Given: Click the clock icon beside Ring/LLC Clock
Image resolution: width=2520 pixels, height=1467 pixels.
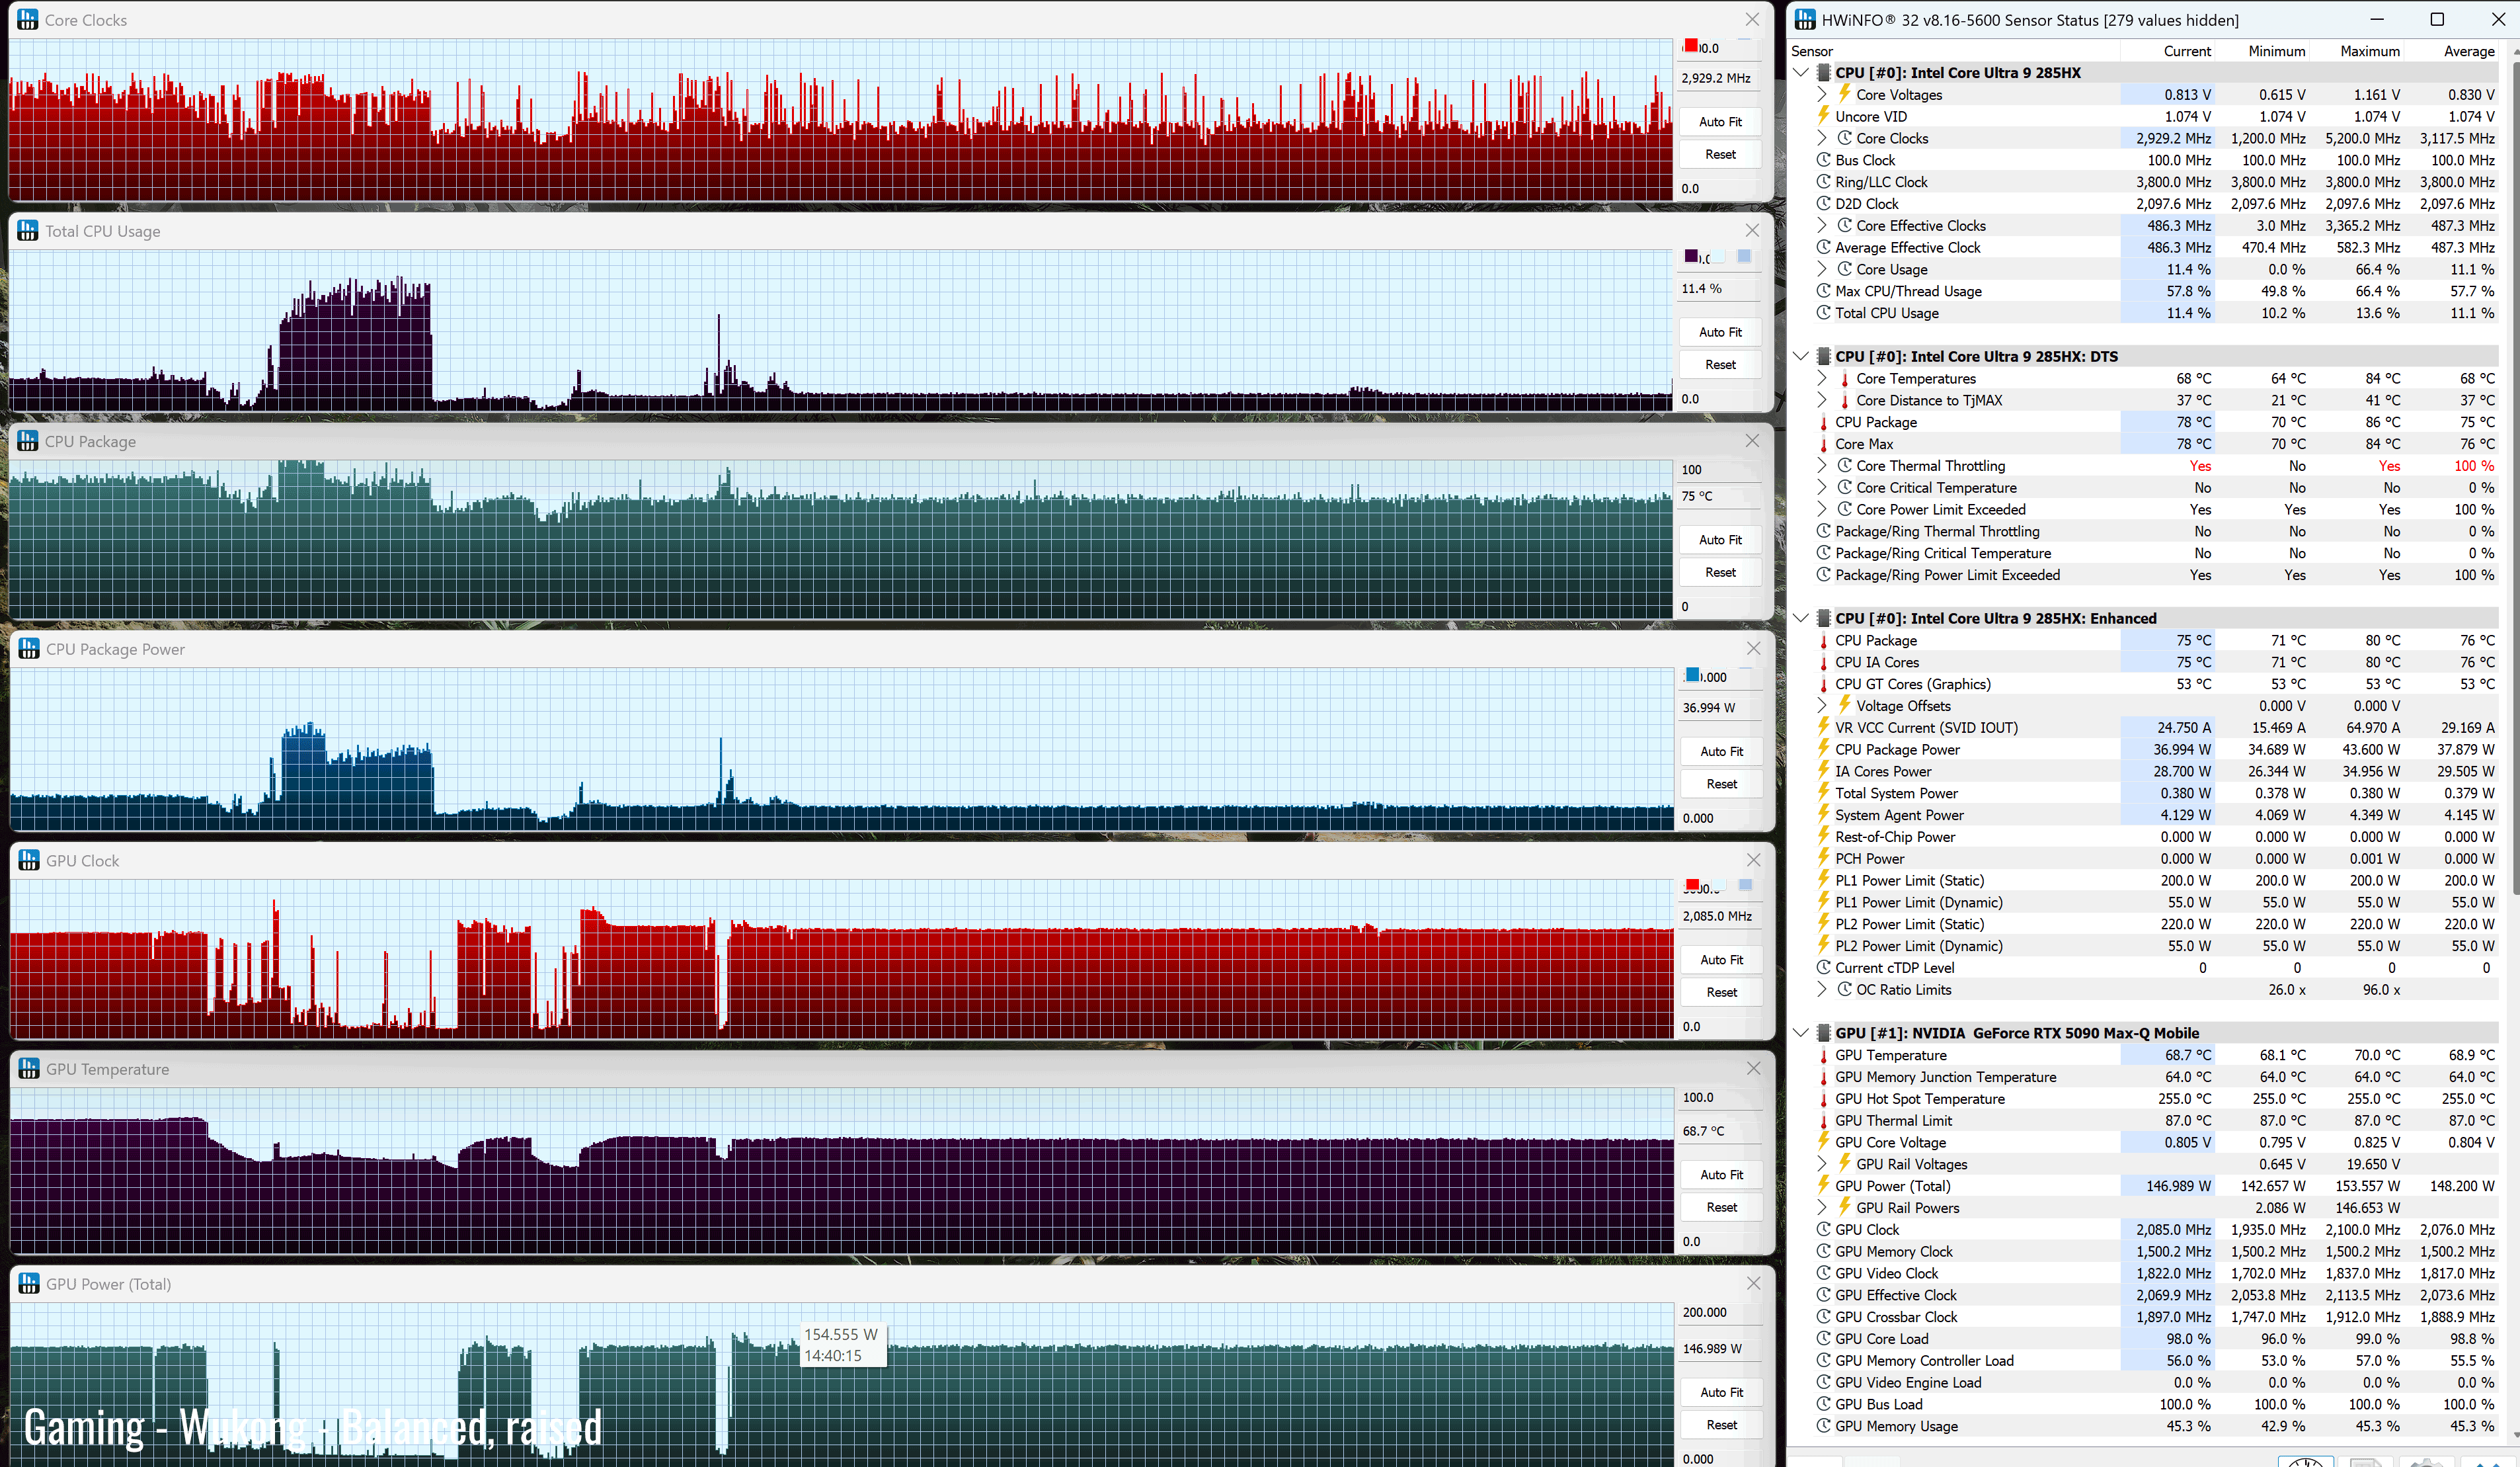Looking at the screenshot, I should point(1824,182).
